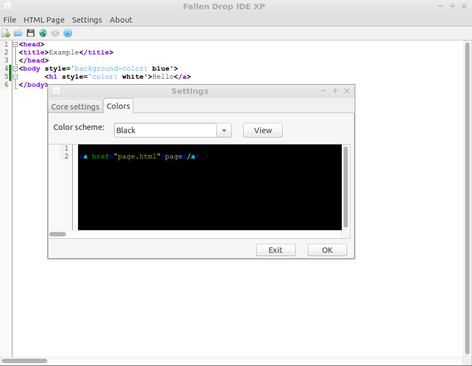Viewport: 472px width, 366px height.
Task: Collapse the body element fold marker
Action: tap(15, 68)
